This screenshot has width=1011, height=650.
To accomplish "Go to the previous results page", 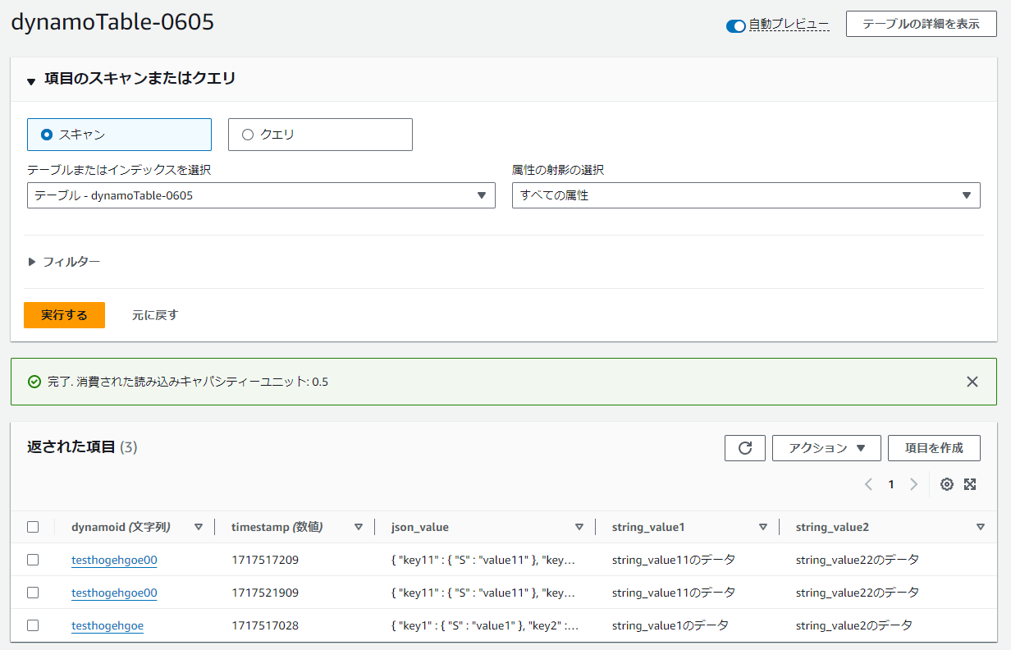I will click(868, 485).
